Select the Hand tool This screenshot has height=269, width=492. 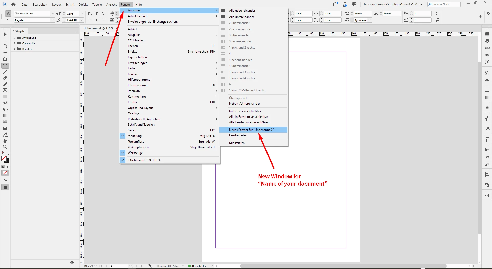(x=5, y=141)
